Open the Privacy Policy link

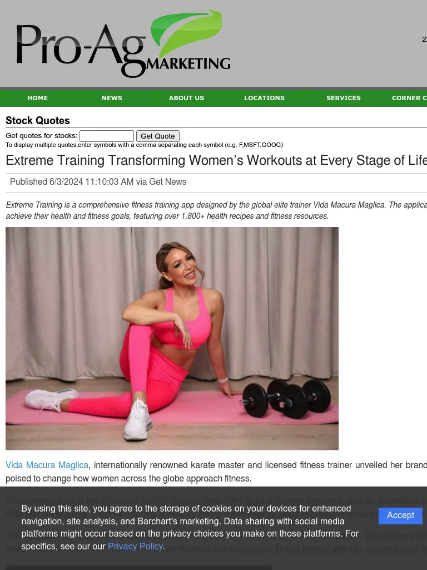point(135,547)
